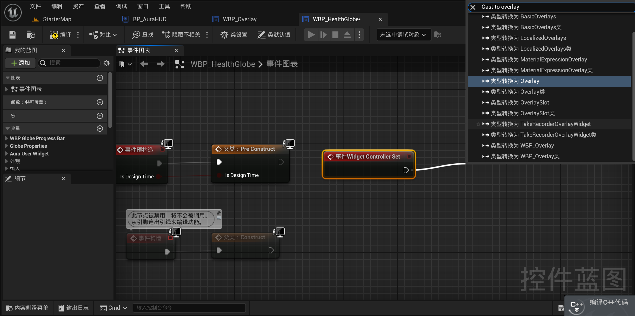
Task: Close the 事件图表 graph tab
Action: 176,50
